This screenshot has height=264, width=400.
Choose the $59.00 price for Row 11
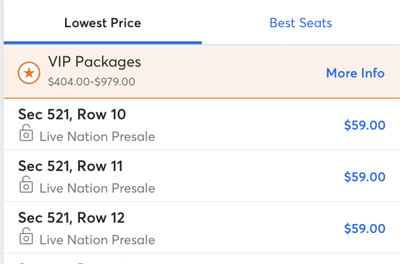(x=365, y=177)
